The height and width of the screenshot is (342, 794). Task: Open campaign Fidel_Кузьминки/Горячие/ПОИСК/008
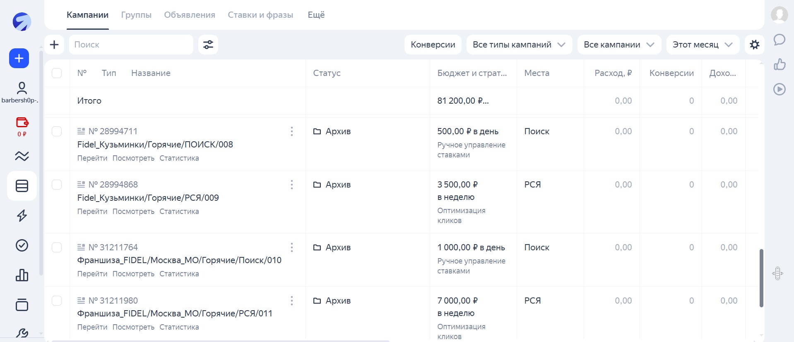coord(155,145)
